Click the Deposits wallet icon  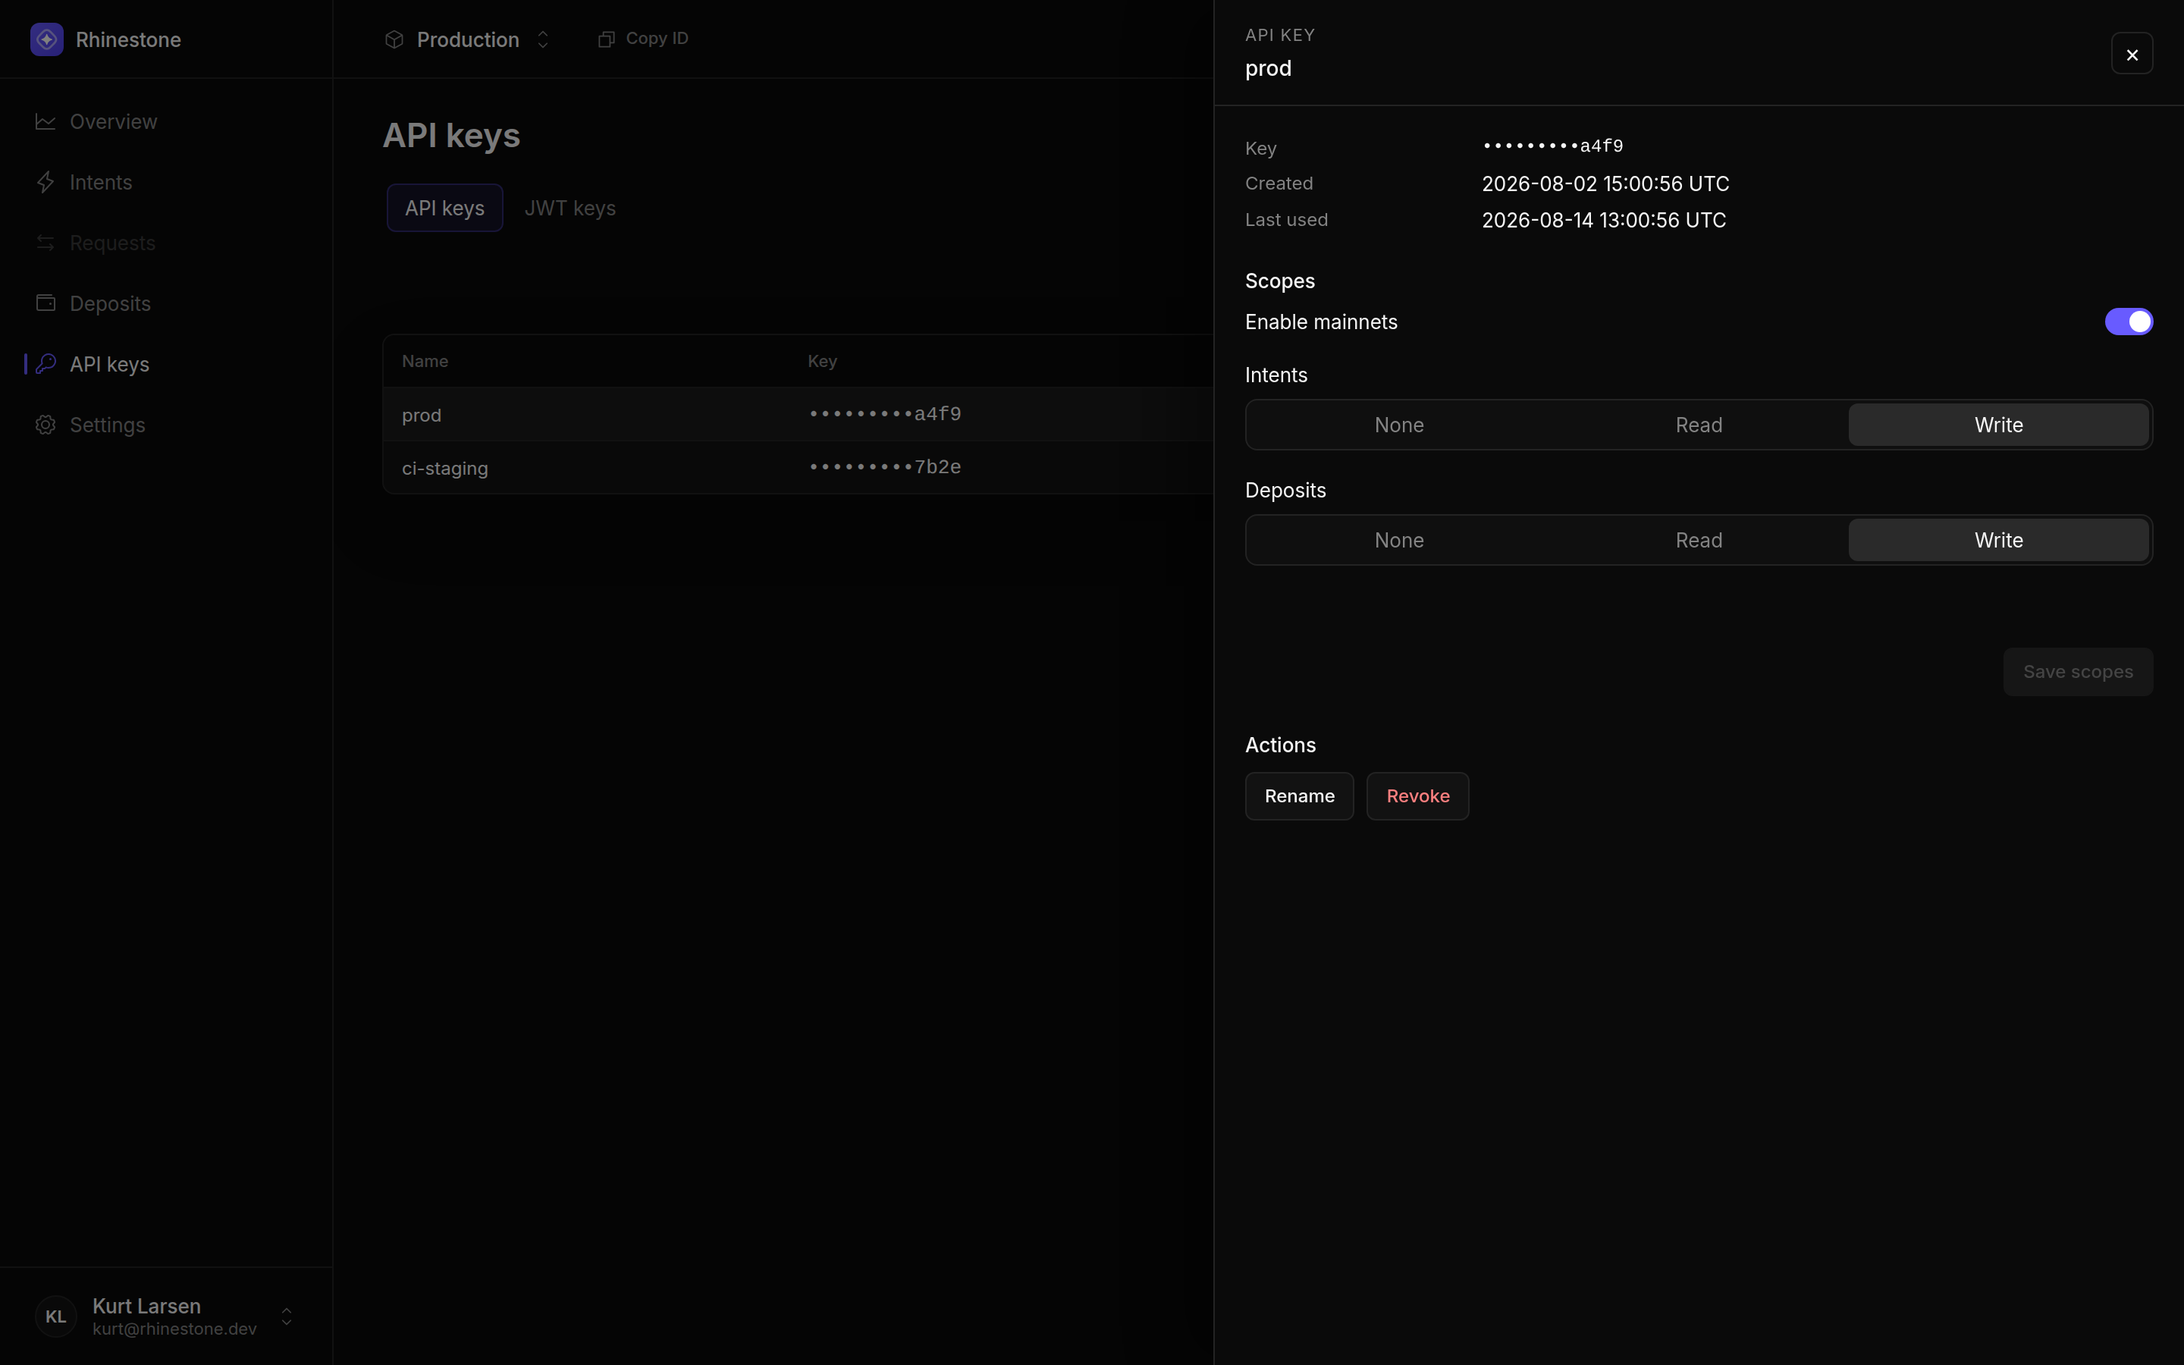click(45, 303)
